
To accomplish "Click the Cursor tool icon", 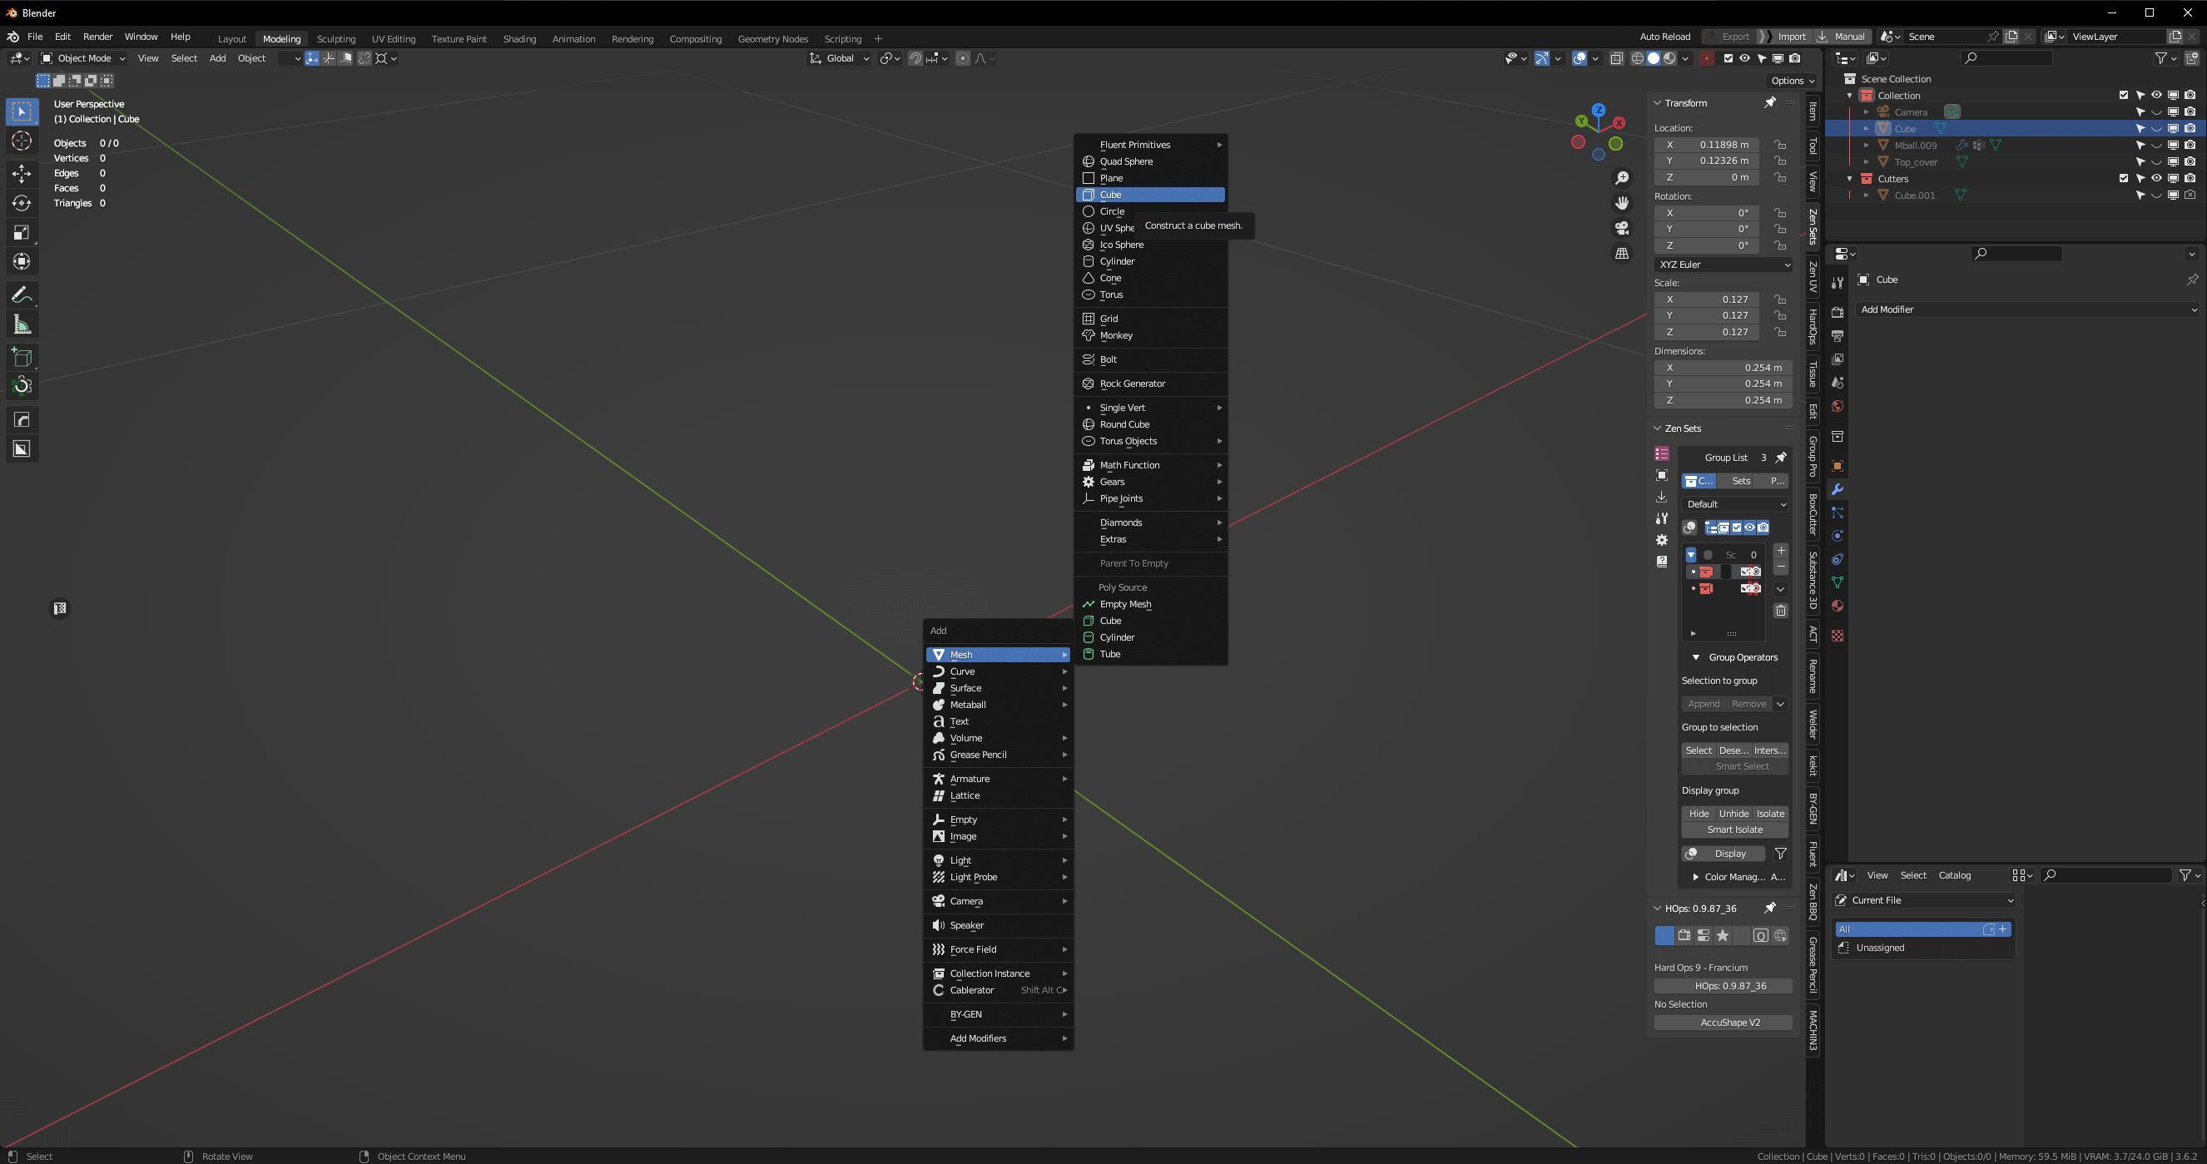I will [22, 141].
